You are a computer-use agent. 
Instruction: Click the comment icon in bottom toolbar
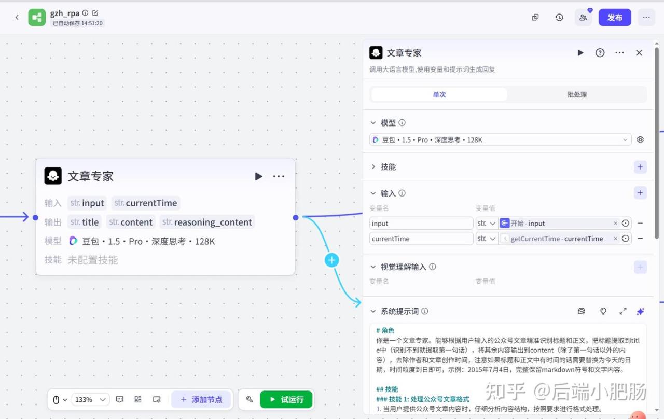tap(120, 399)
